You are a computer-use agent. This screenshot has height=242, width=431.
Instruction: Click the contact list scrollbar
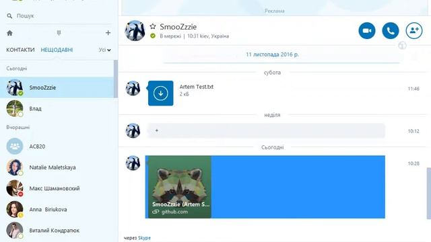click(116, 79)
